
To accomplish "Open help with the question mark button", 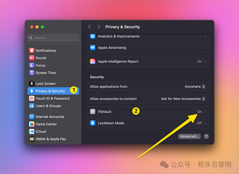I will (206, 136).
